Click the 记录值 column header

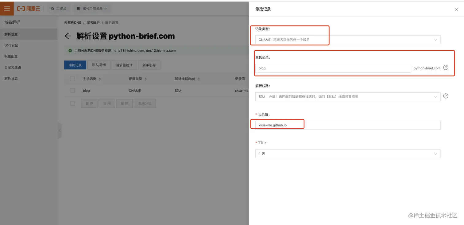click(x=240, y=79)
